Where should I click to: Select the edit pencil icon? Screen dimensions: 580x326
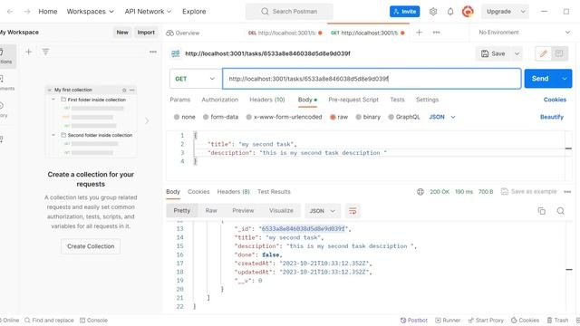[x=544, y=53]
